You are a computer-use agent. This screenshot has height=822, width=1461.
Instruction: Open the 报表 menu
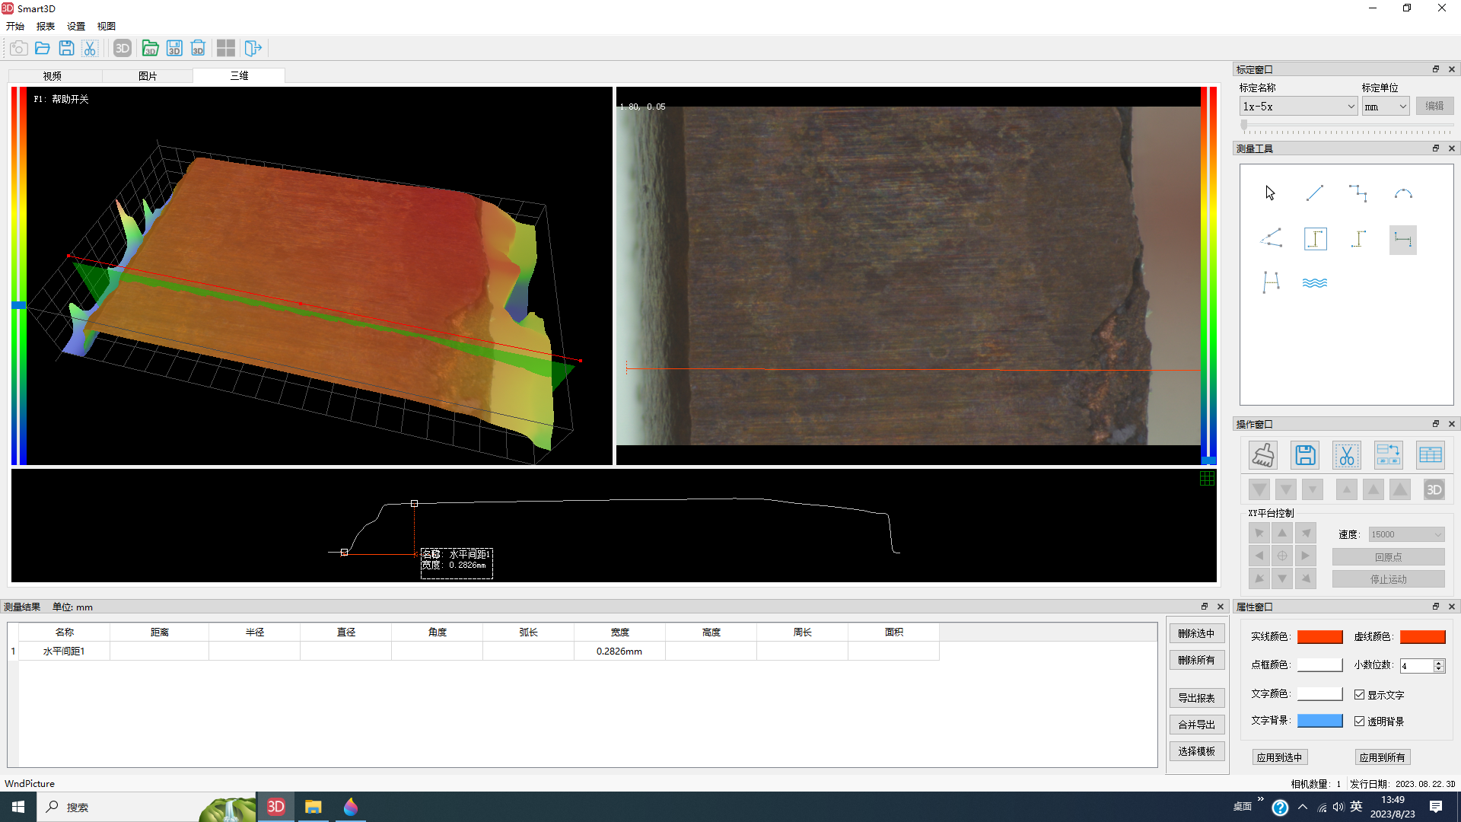tap(46, 26)
